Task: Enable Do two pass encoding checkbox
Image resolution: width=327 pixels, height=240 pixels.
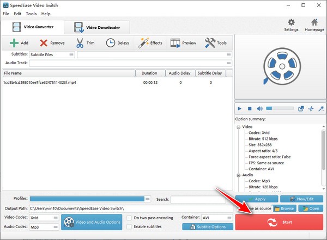Action: pyautogui.click(x=129, y=218)
